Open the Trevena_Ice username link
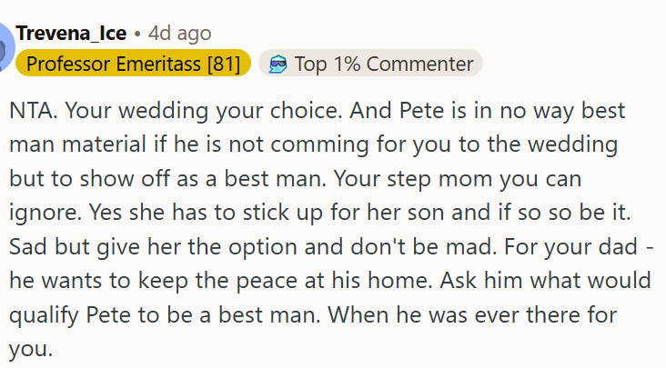The width and height of the screenshot is (666, 368). coord(71,33)
